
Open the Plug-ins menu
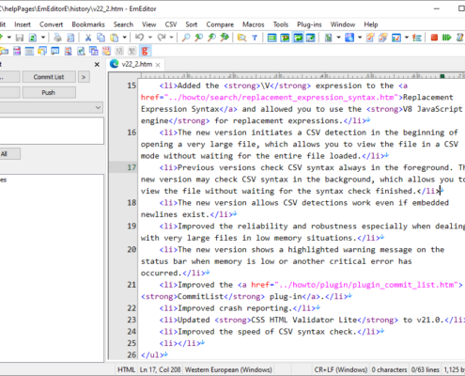pyautogui.click(x=309, y=24)
